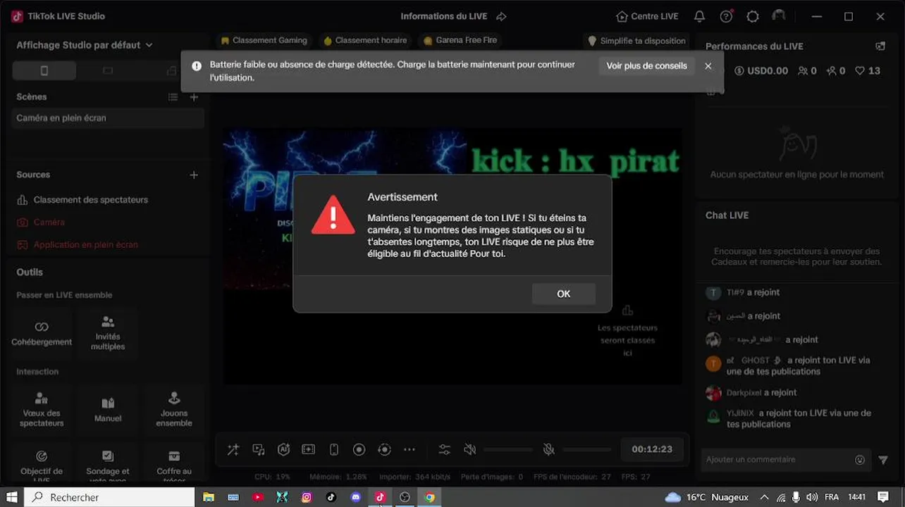Add a new scene
Image resolution: width=905 pixels, height=507 pixels.
[194, 97]
